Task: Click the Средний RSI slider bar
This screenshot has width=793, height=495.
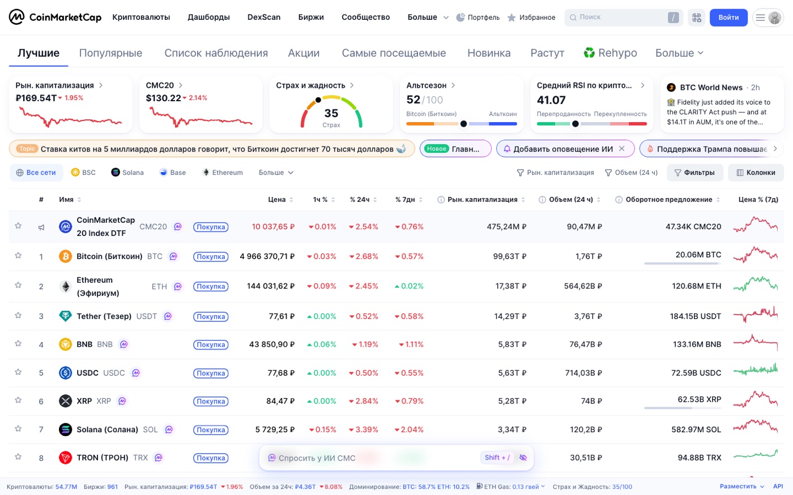Action: 592,124
